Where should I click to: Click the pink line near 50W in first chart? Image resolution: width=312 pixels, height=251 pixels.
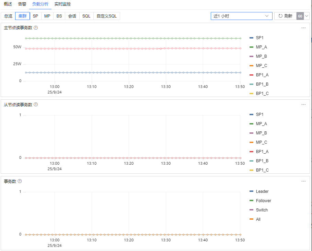[x=133, y=48]
